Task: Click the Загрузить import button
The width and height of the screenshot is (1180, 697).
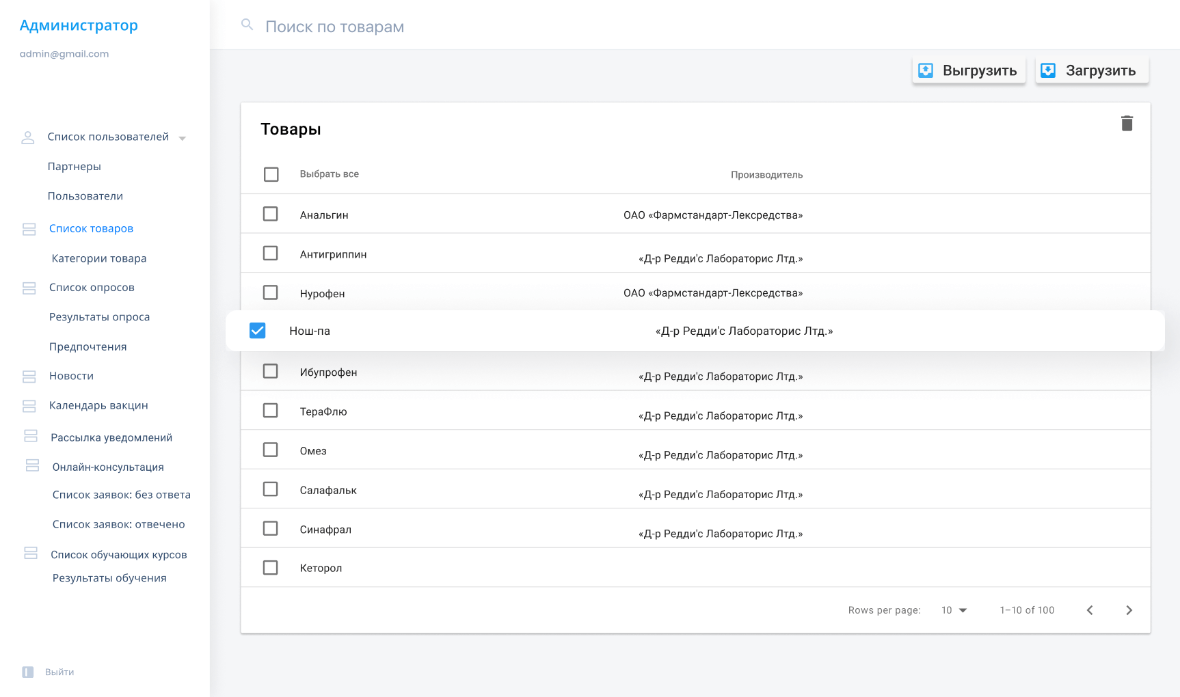Action: point(1092,70)
